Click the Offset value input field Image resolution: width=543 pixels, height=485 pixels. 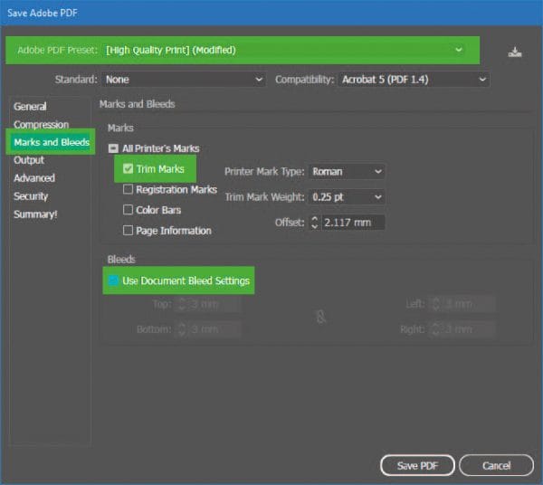353,223
